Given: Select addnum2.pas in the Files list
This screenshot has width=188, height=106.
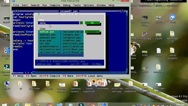Looking at the screenshot, I should 48,35.
